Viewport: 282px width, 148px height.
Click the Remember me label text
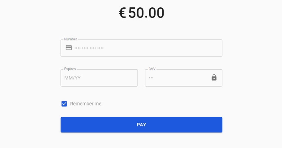point(86,104)
